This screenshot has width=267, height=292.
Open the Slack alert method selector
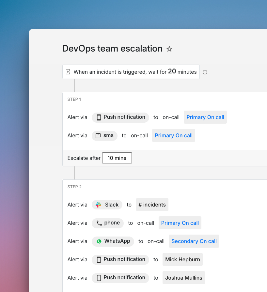pyautogui.click(x=107, y=205)
